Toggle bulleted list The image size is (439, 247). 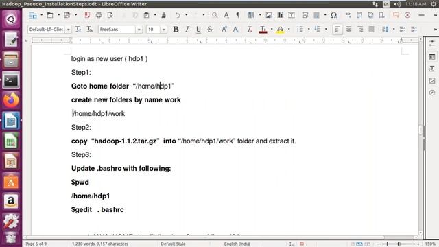pos(300,29)
